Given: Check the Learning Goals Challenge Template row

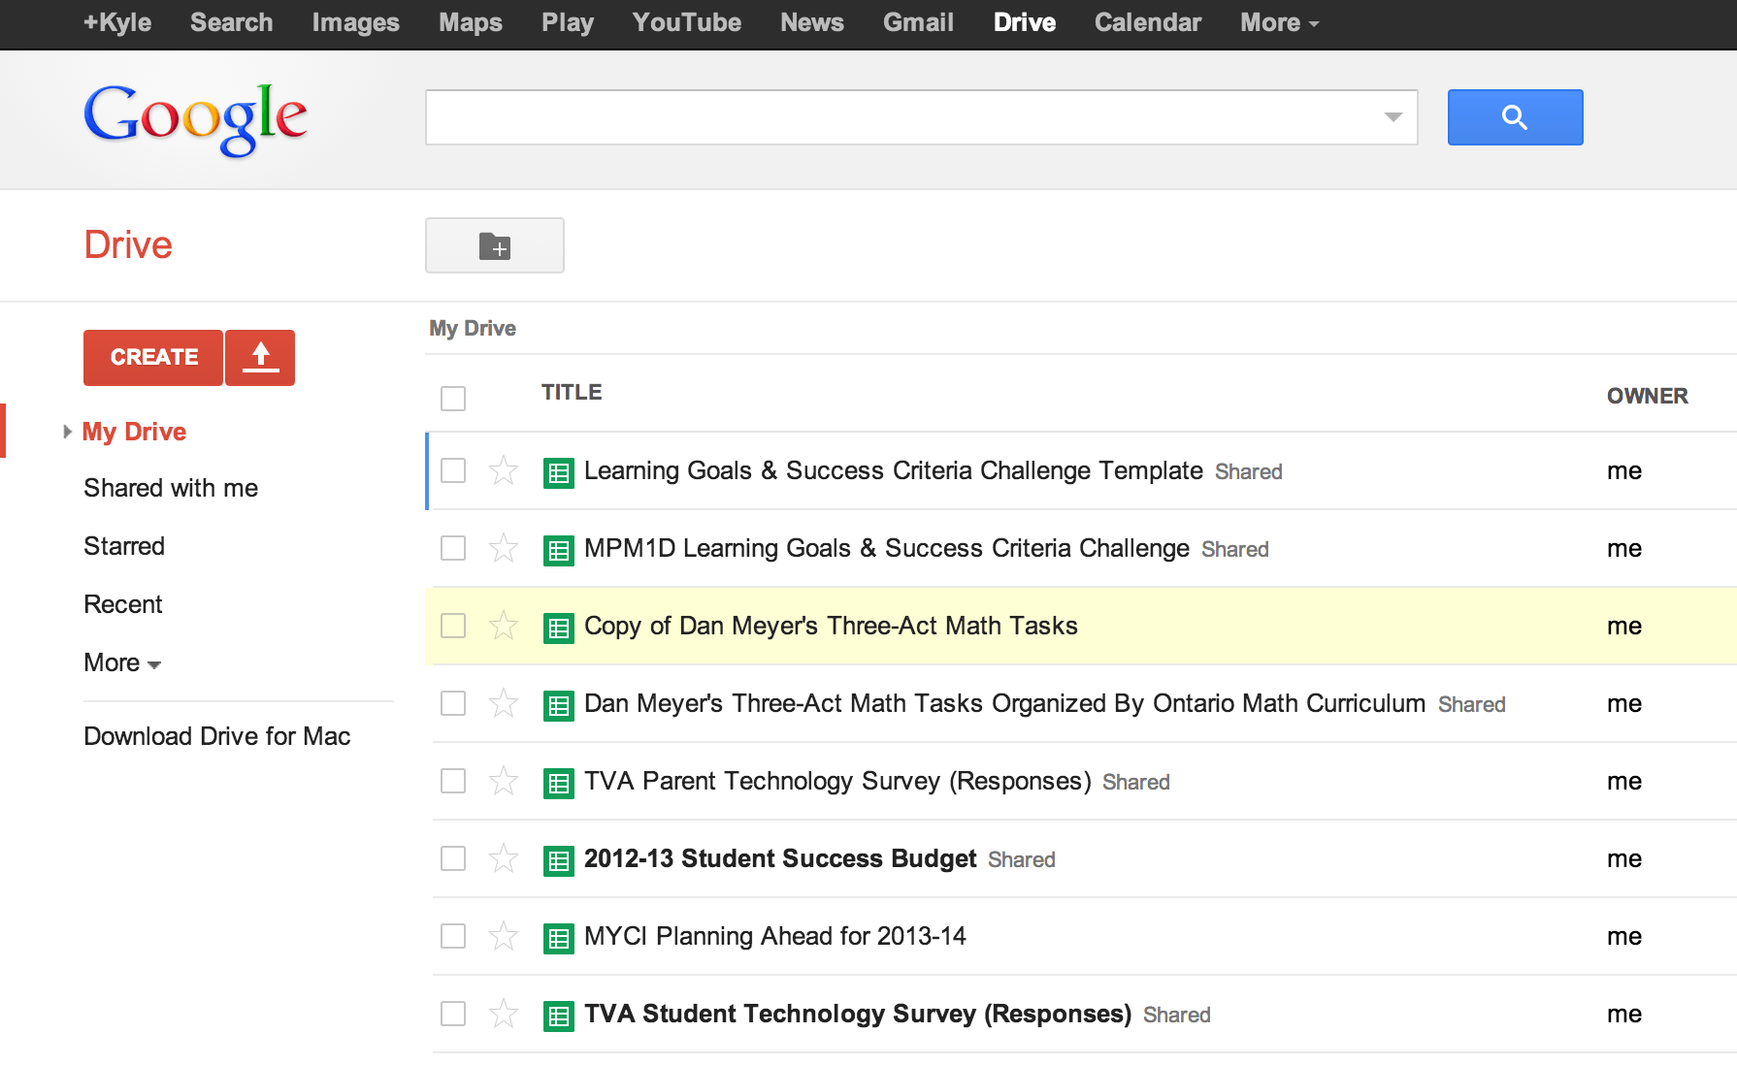Looking at the screenshot, I should point(453,470).
